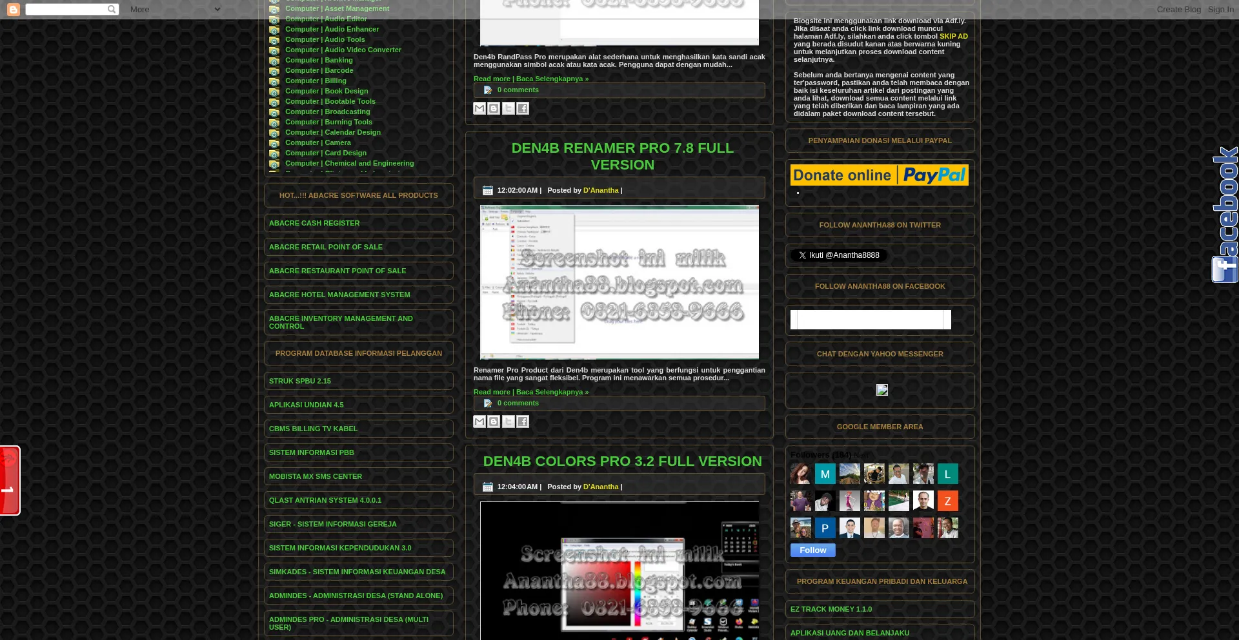Click the search magnifier icon in navbar
This screenshot has height=640, width=1239.
pos(112,9)
